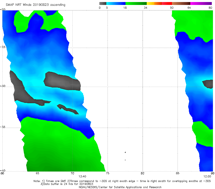Click the latitude label '-35'
This screenshot has width=215, height=189.
tap(3, 127)
